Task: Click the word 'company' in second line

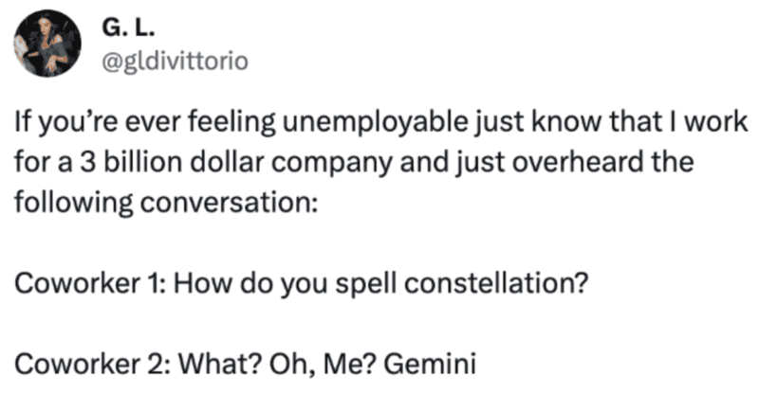Action: pyautogui.click(x=331, y=164)
